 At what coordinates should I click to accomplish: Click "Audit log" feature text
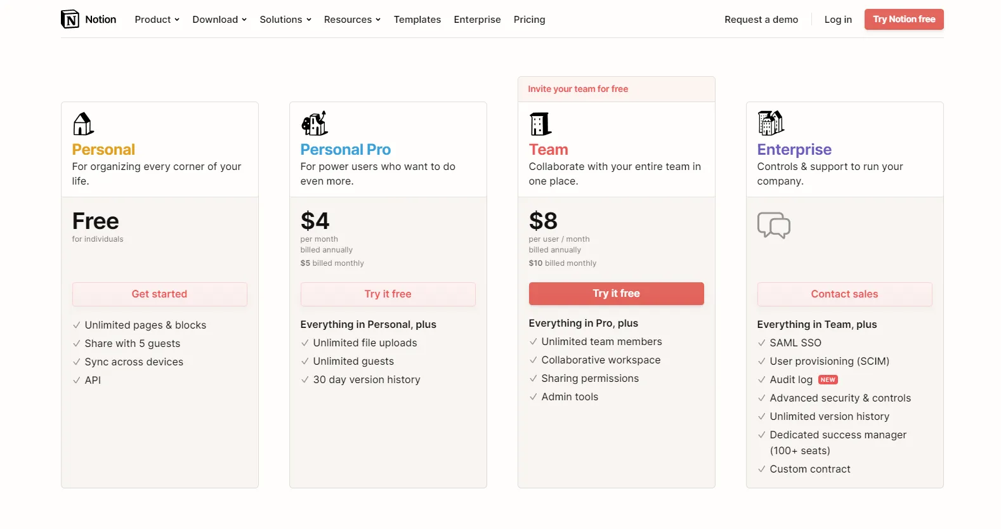pos(791,380)
